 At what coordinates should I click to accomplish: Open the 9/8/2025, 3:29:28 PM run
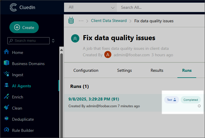(x=94, y=99)
